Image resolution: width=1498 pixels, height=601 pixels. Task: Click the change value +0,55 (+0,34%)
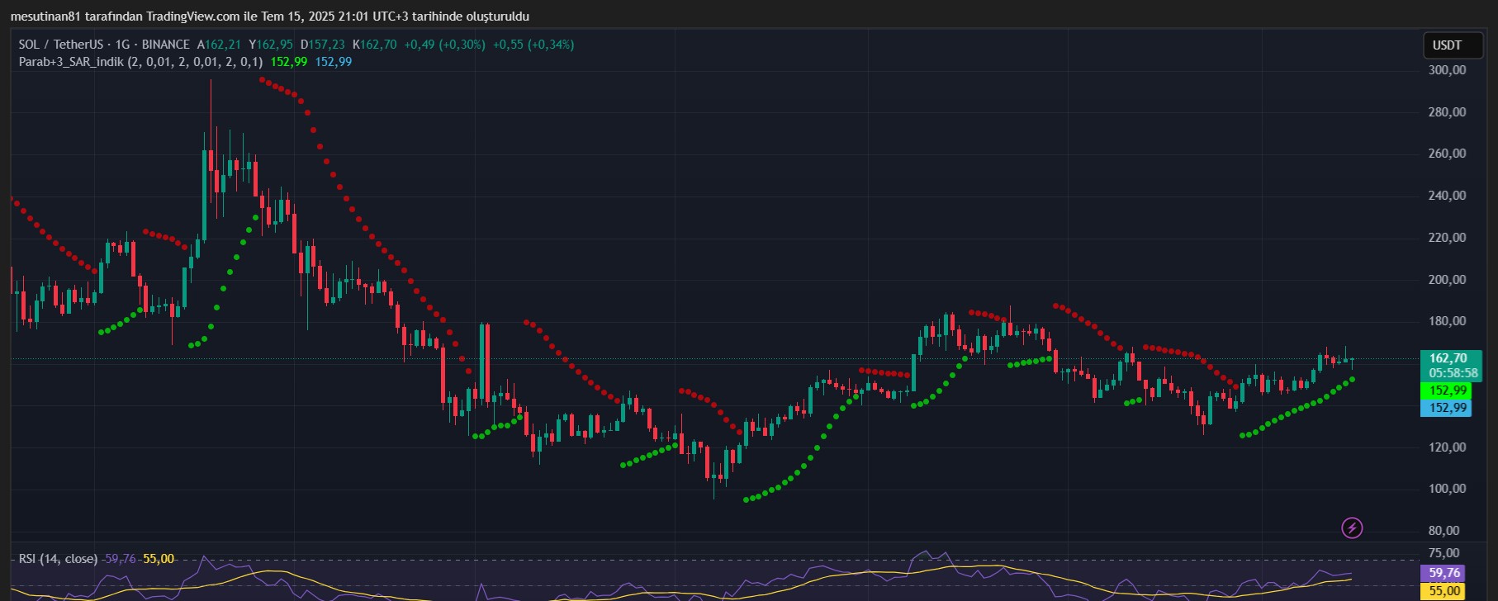point(533,45)
